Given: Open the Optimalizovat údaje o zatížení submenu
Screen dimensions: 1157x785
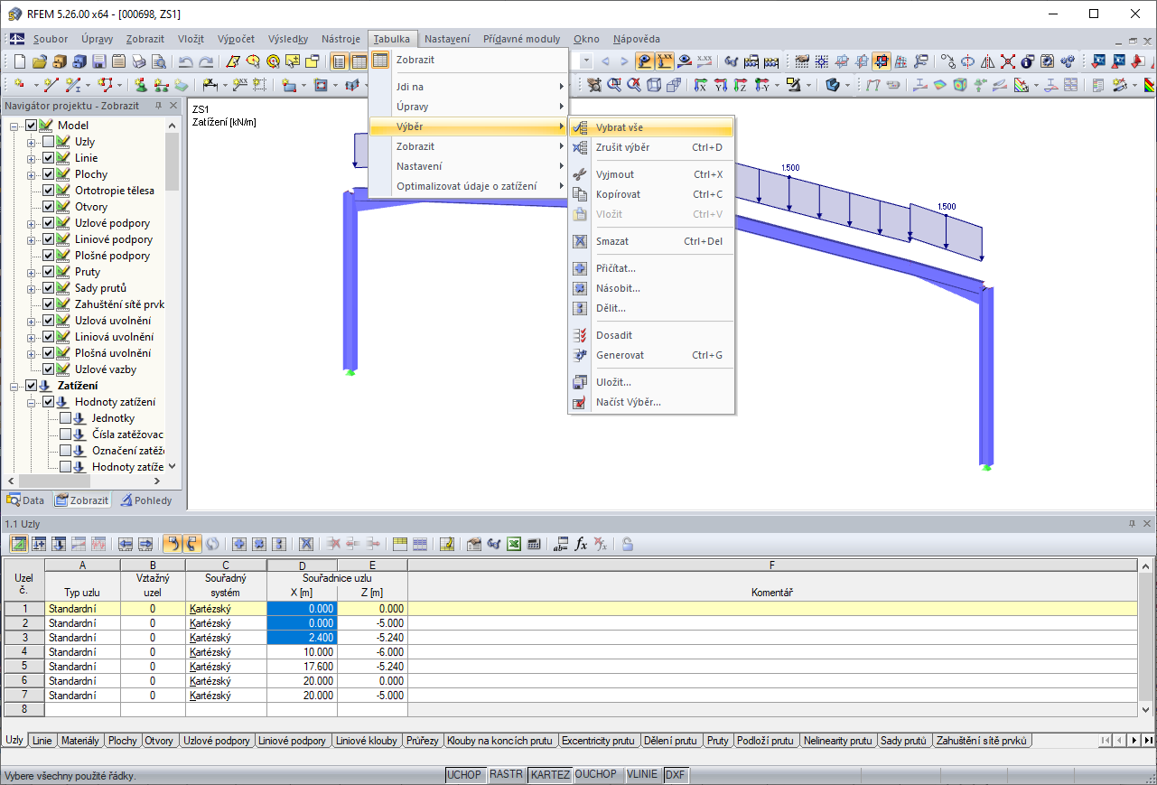Looking at the screenshot, I should (x=469, y=186).
